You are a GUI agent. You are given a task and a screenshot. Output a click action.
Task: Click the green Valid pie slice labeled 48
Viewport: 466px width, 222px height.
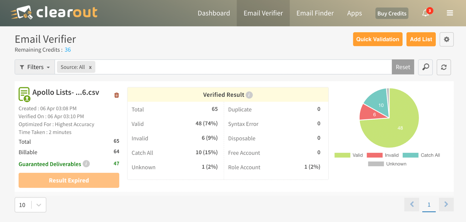click(x=400, y=128)
